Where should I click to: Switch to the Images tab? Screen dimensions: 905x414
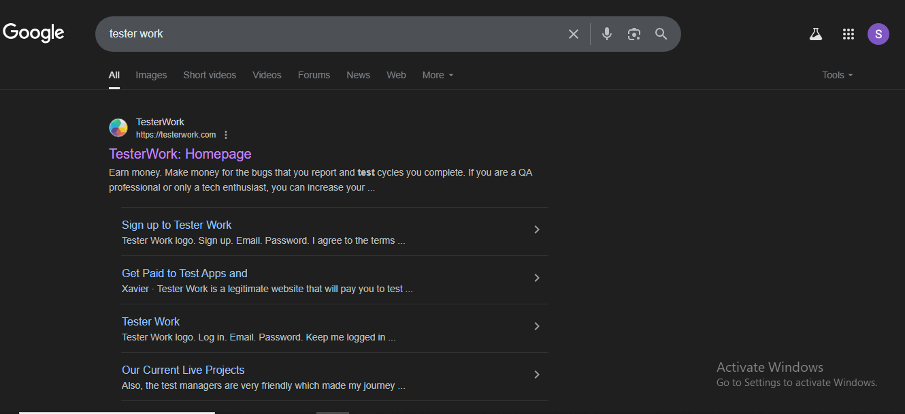click(x=151, y=75)
